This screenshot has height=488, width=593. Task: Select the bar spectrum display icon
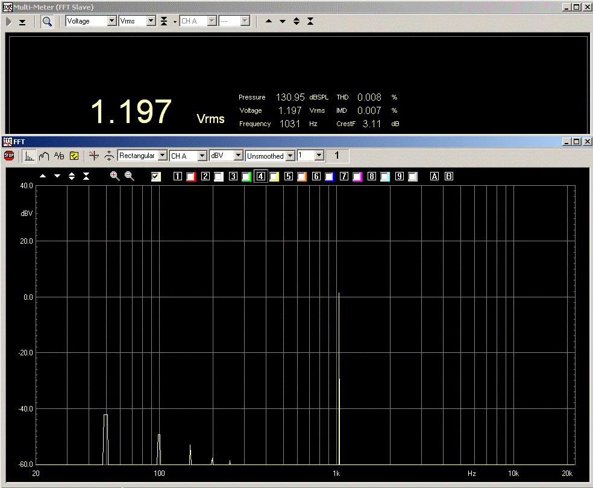coord(30,156)
